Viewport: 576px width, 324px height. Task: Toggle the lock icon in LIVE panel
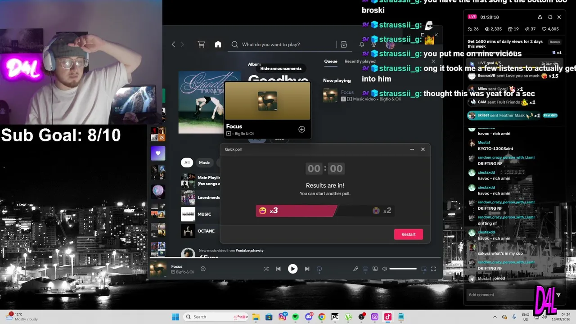point(540,17)
